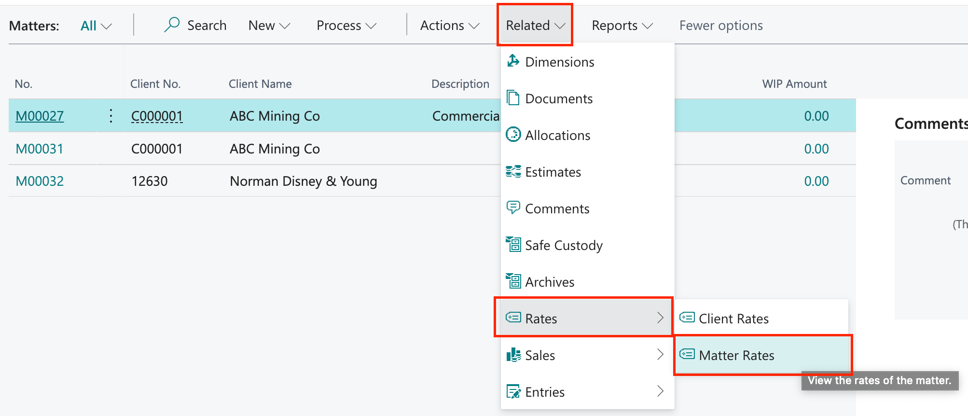Click the Entries ledger icon

513,391
